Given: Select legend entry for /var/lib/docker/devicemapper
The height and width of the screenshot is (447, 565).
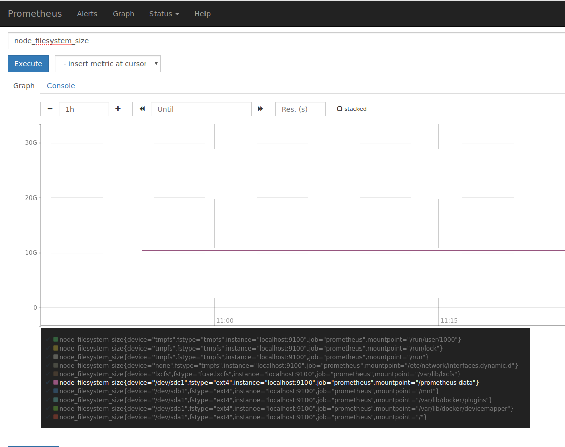Looking at the screenshot, I should tap(286, 409).
